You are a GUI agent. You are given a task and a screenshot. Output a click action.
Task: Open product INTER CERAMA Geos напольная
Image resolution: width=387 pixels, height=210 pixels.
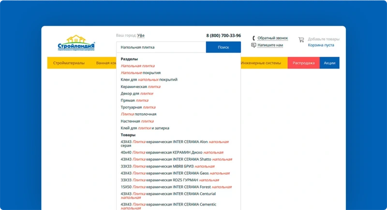click(175, 173)
